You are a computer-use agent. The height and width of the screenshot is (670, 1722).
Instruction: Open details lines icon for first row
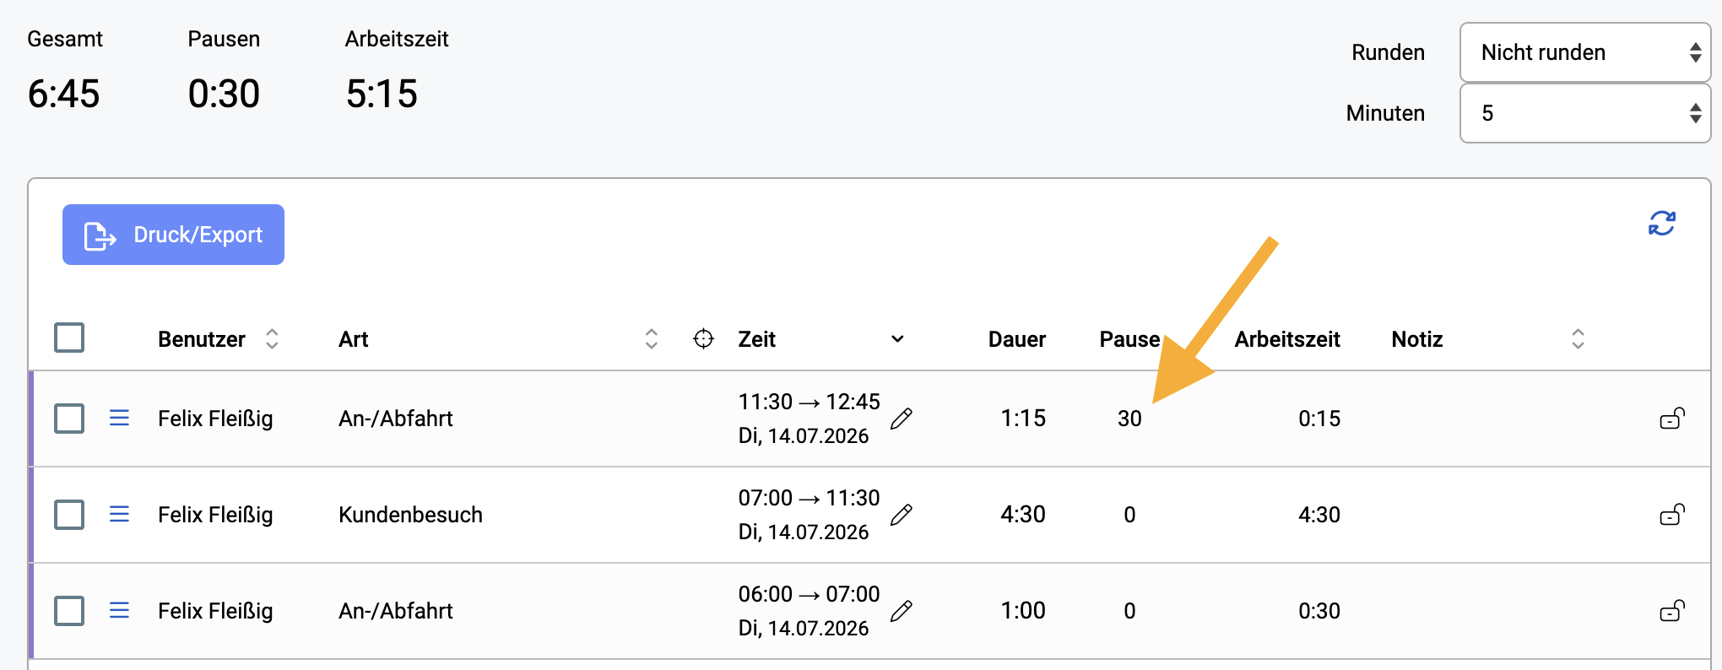[119, 418]
